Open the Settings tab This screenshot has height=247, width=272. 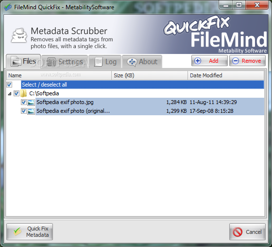click(65, 62)
